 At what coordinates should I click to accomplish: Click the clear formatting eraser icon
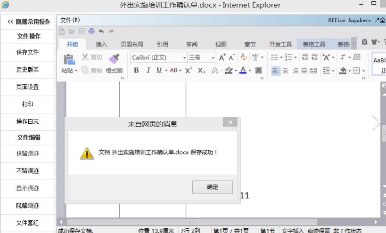(x=244, y=57)
